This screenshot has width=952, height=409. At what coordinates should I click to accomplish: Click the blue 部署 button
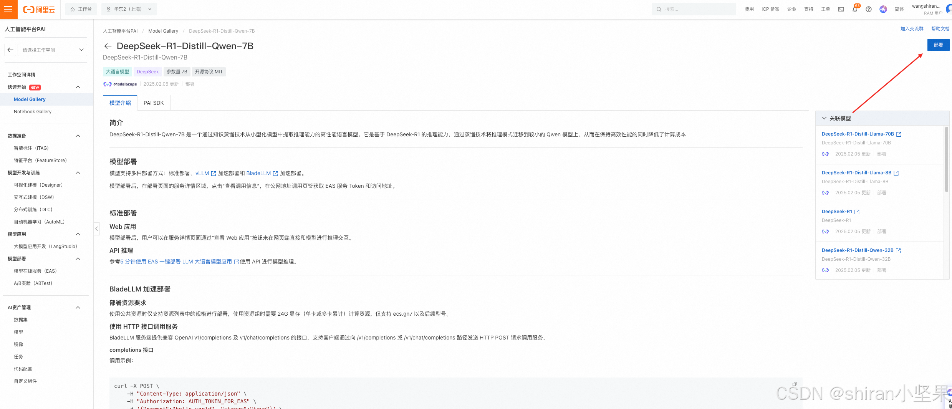938,45
